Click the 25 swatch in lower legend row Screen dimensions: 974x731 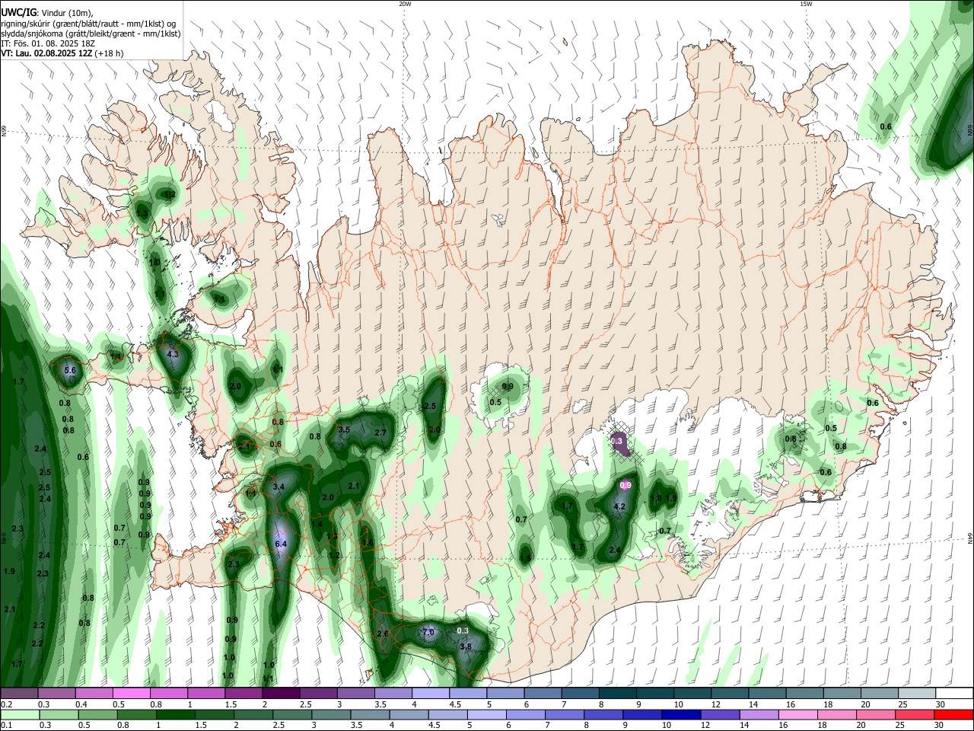[x=915, y=714]
